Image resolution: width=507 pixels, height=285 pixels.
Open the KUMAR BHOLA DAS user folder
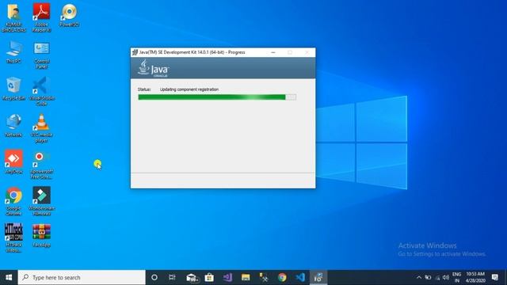pos(13,17)
